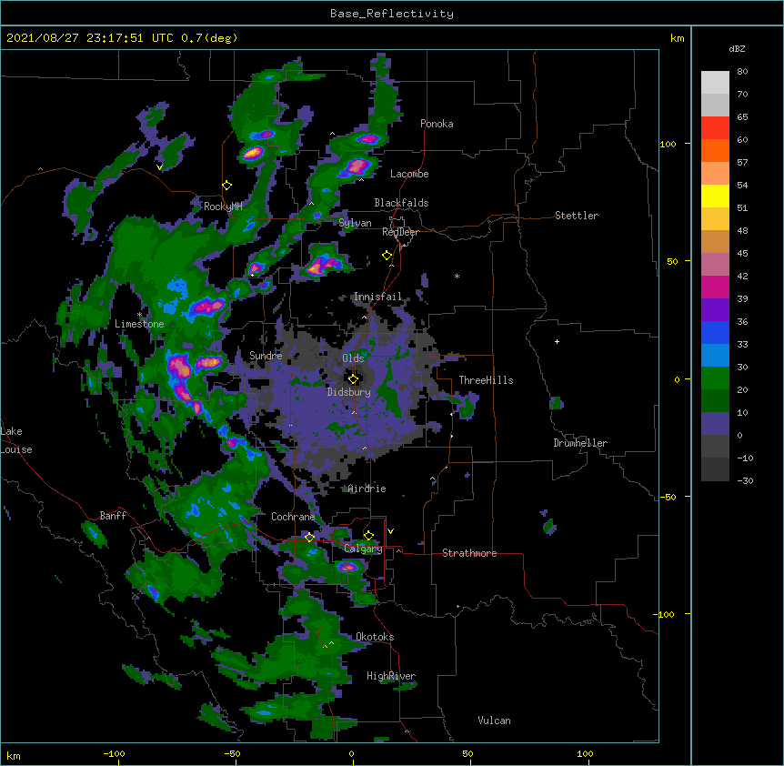Click the asterisk marker northeast of Innisfail
Viewport: 784px width, 766px height.
click(x=457, y=276)
